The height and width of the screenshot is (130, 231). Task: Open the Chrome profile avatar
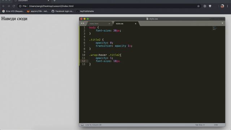pyautogui.click(x=222, y=6)
